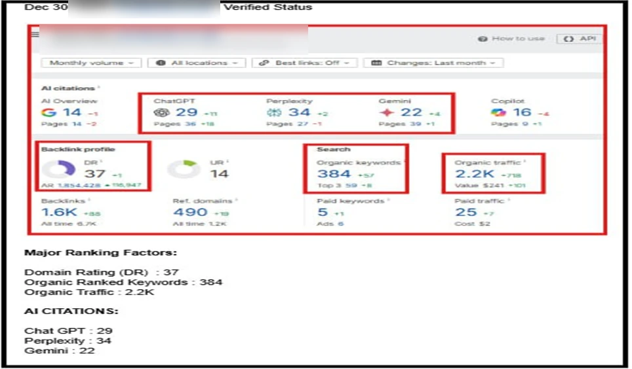The width and height of the screenshot is (632, 369).
Task: Select the Major Ranking Factors heading
Action: 101,253
